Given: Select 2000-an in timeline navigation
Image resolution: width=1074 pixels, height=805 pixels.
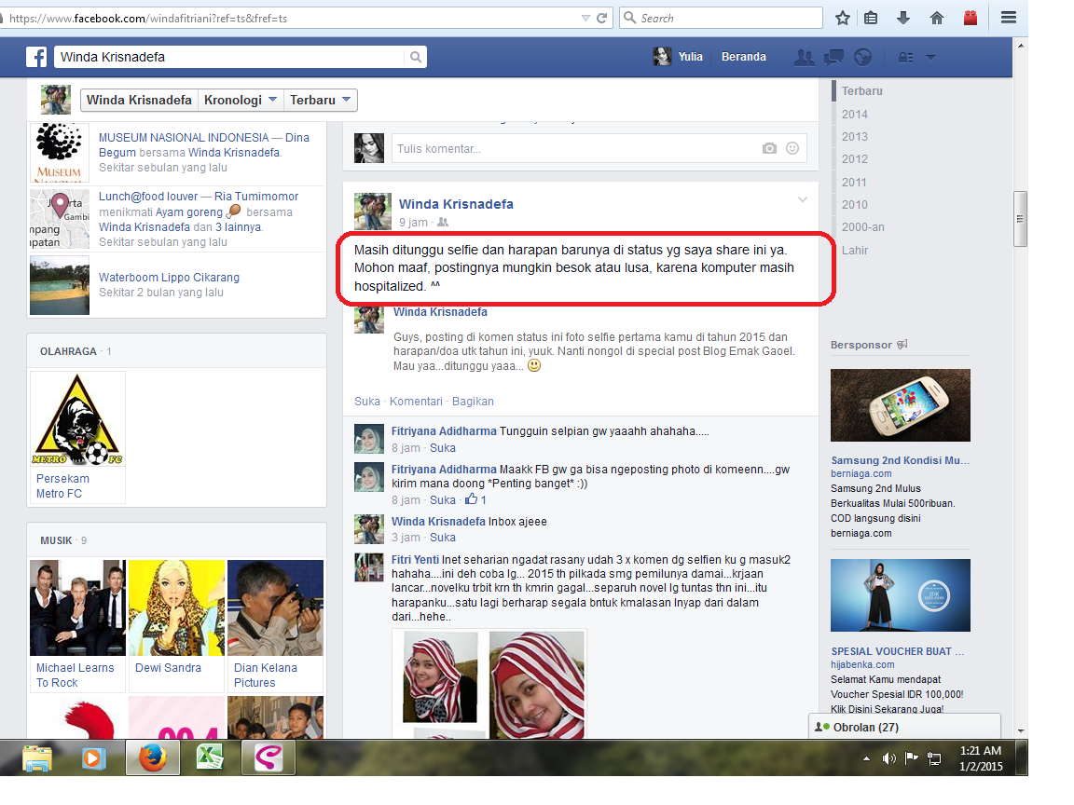Looking at the screenshot, I should (863, 227).
